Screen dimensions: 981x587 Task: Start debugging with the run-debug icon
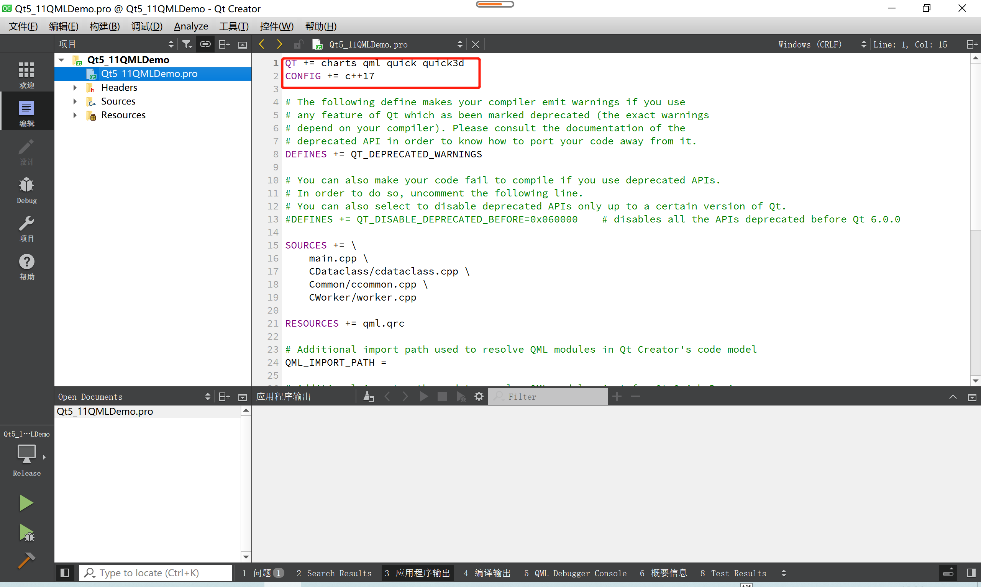[26, 532]
